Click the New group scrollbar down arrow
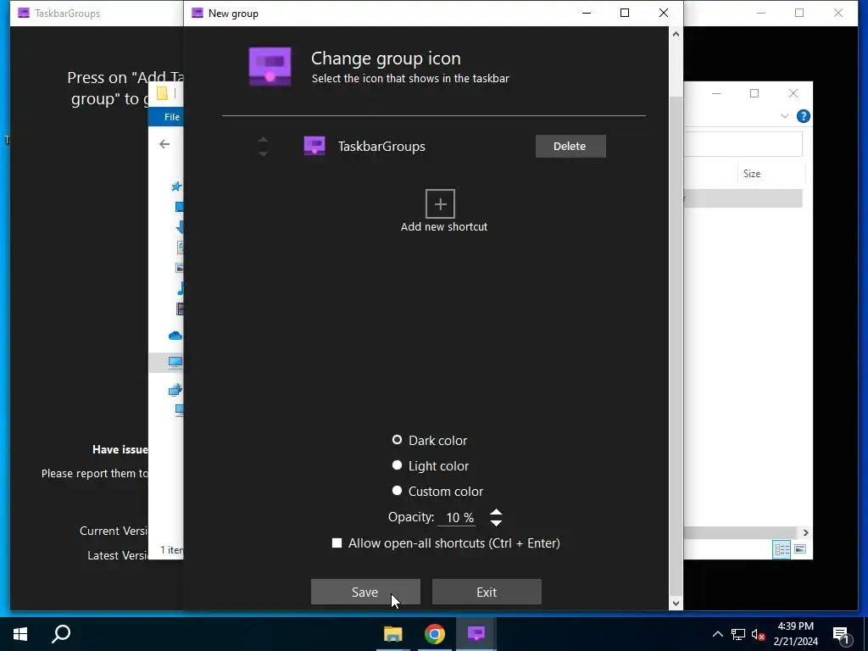Image resolution: width=868 pixels, height=651 pixels. (676, 603)
